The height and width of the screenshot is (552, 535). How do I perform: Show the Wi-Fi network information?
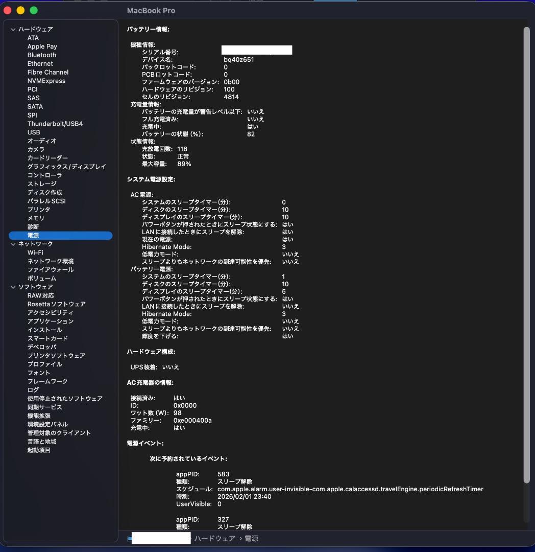coord(35,252)
